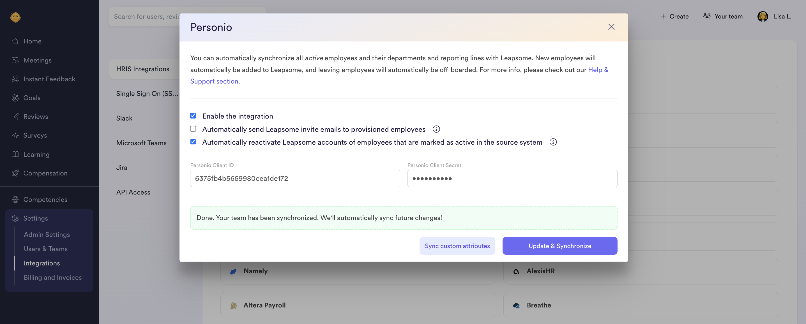This screenshot has height=324, width=806.
Task: Go to Instant Feedback page
Action: pyautogui.click(x=49, y=79)
